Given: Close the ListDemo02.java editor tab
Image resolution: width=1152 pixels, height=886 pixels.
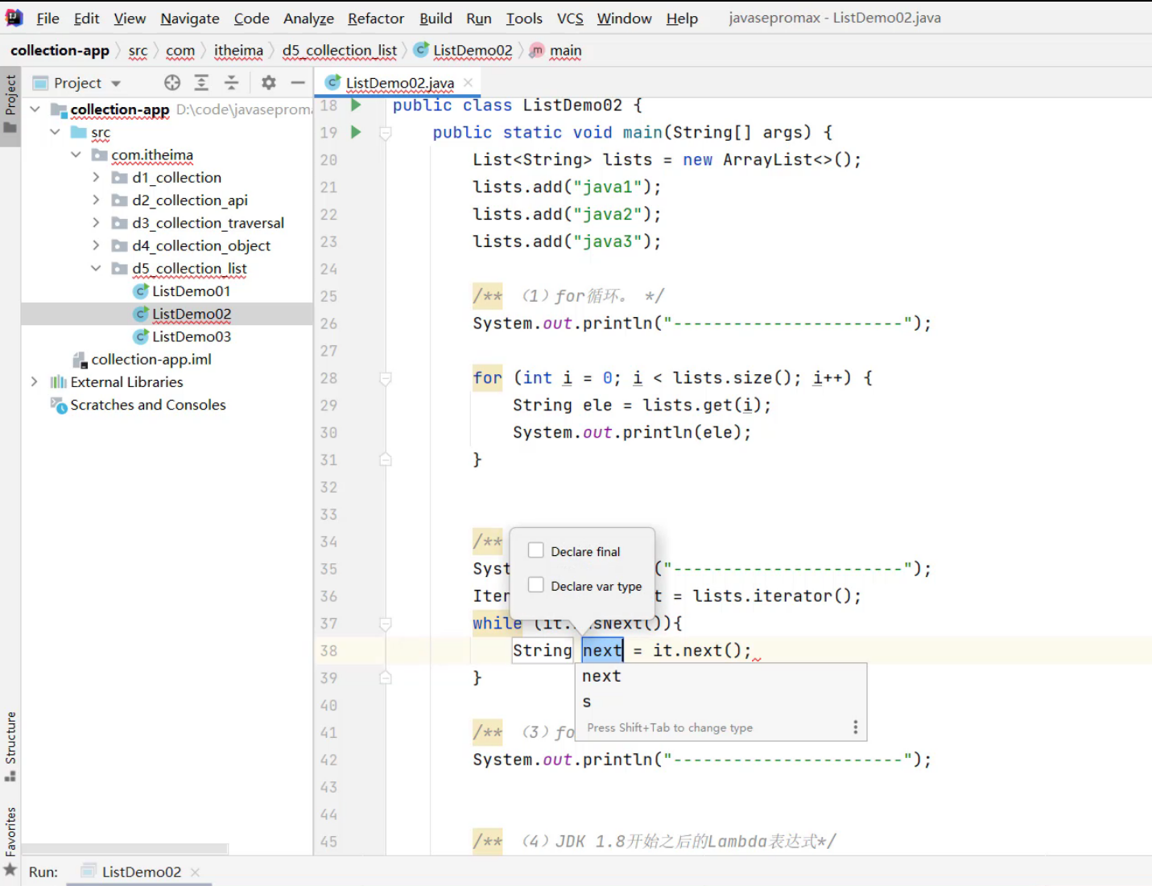Looking at the screenshot, I should (x=469, y=83).
